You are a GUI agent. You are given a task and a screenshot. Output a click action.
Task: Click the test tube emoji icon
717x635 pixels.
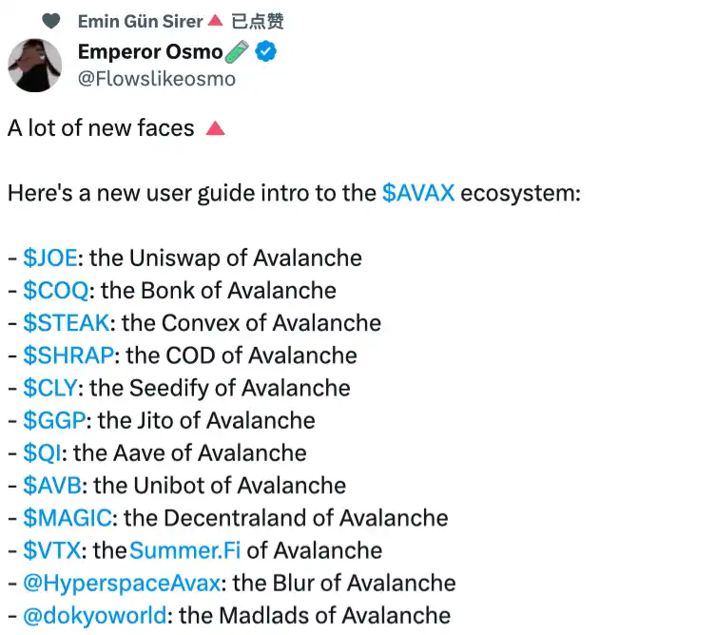pyautogui.click(x=238, y=53)
